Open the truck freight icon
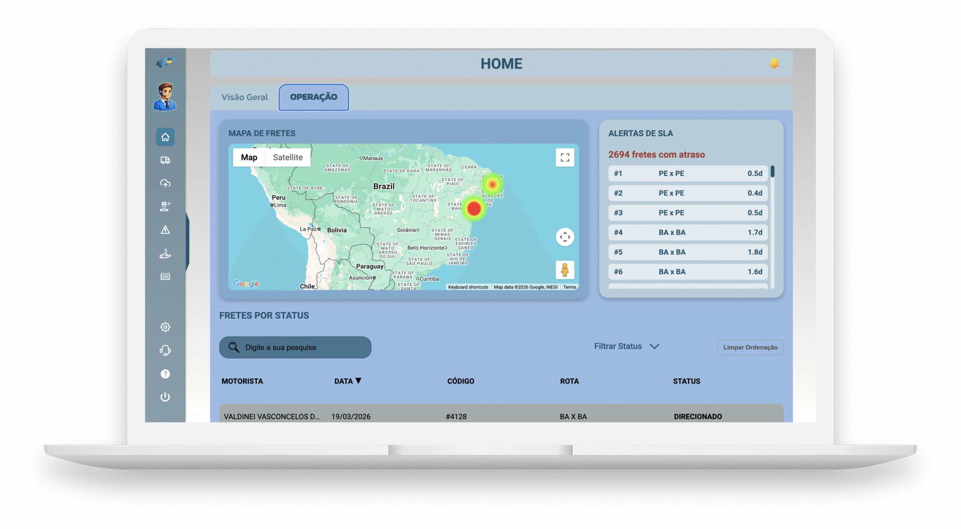The height and width of the screenshot is (529, 961). coord(165,160)
